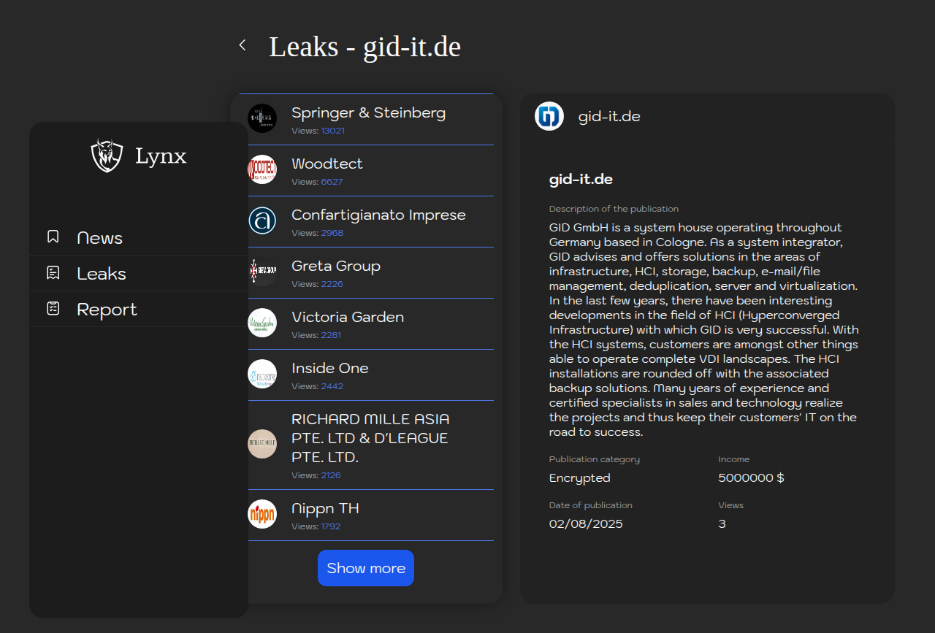Image resolution: width=935 pixels, height=633 pixels.
Task: Click the Woodtect logo thumbnail
Action: (262, 169)
